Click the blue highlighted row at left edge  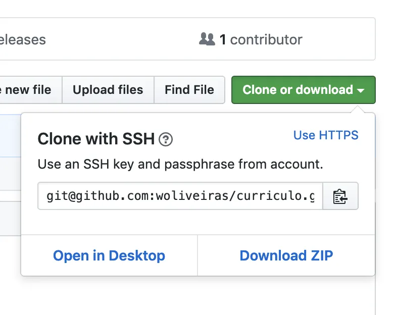point(10,135)
